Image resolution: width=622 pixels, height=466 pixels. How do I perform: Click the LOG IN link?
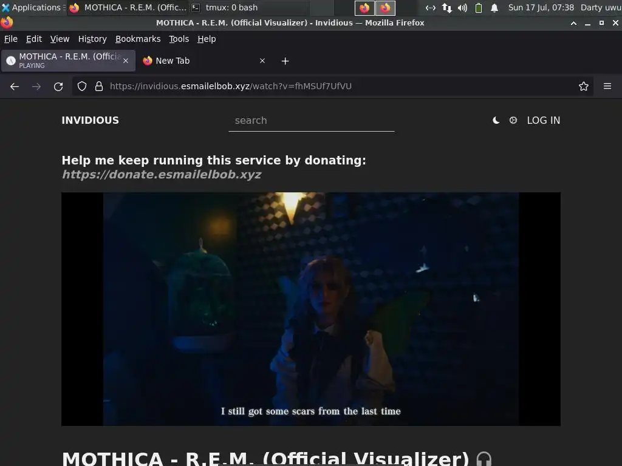click(543, 120)
